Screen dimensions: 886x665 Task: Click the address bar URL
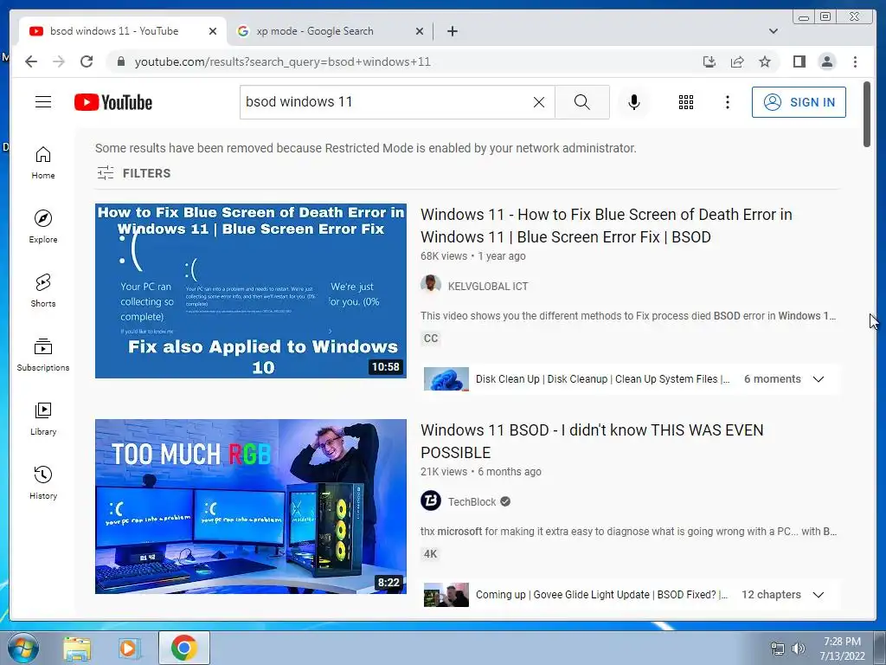coord(283,61)
